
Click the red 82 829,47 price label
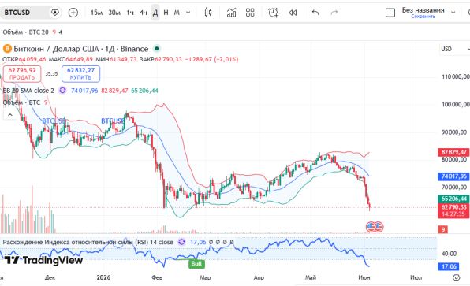click(x=453, y=152)
